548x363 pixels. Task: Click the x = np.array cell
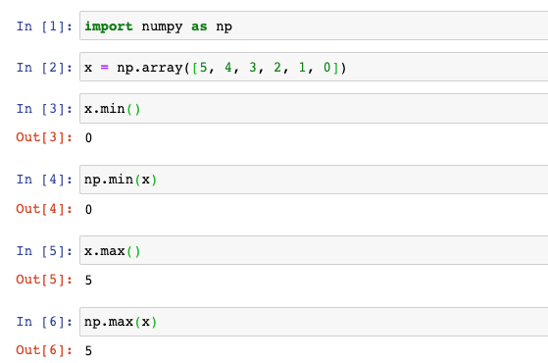(314, 67)
